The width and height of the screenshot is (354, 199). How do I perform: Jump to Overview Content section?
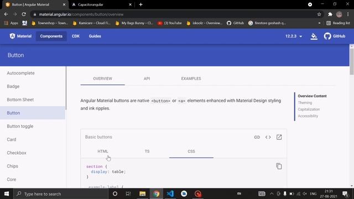tap(312, 96)
